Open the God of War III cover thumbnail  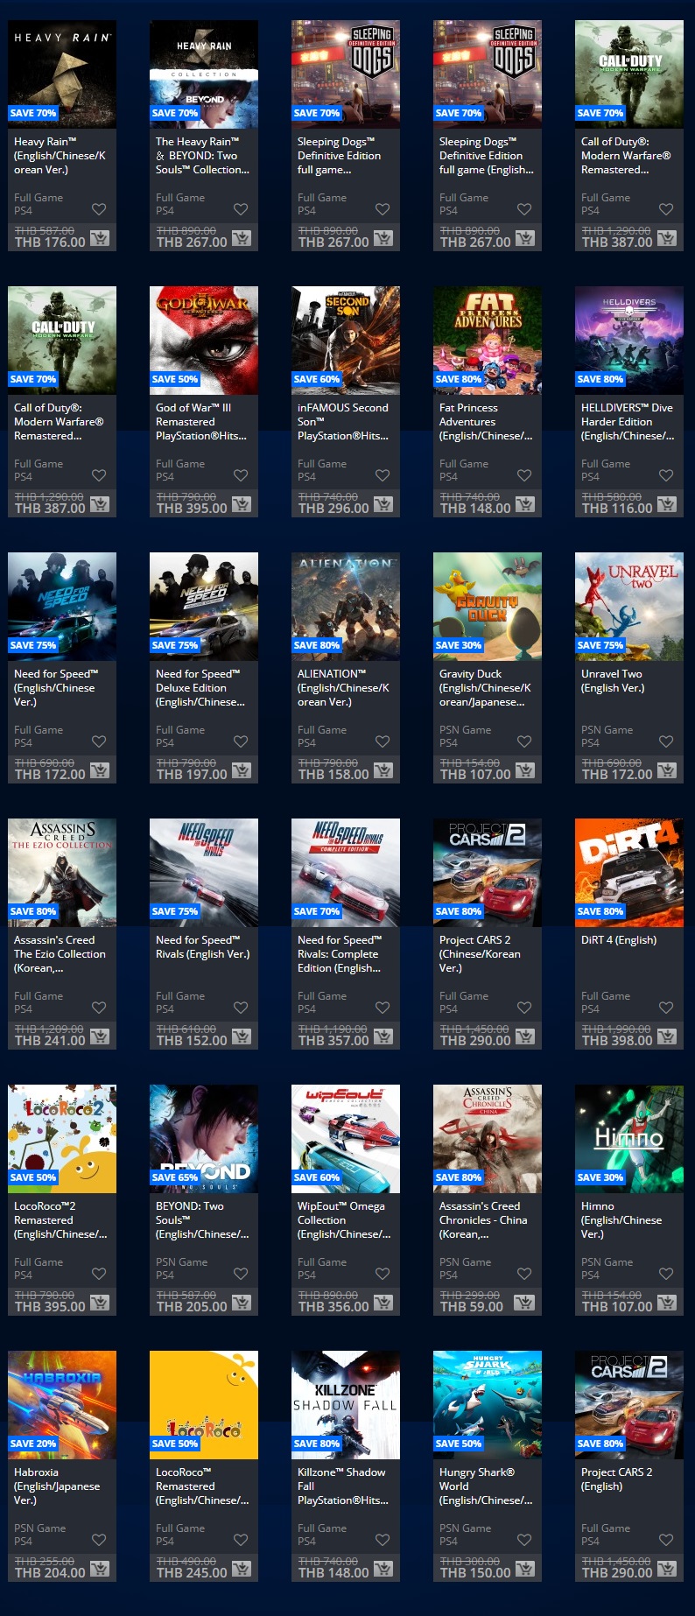(204, 341)
